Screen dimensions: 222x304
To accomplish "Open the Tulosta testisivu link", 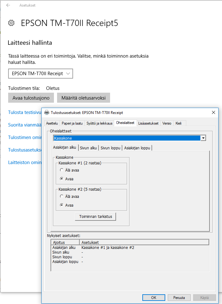I will click(x=25, y=112).
